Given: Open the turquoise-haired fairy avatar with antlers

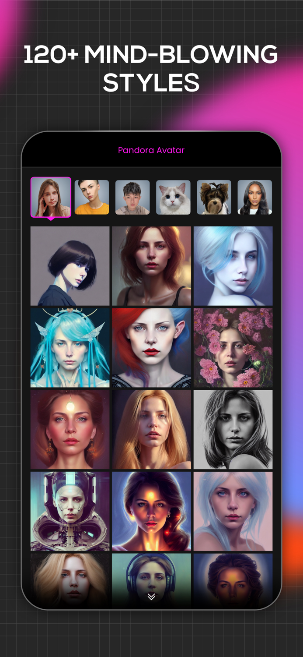Looking at the screenshot, I should tap(70, 348).
